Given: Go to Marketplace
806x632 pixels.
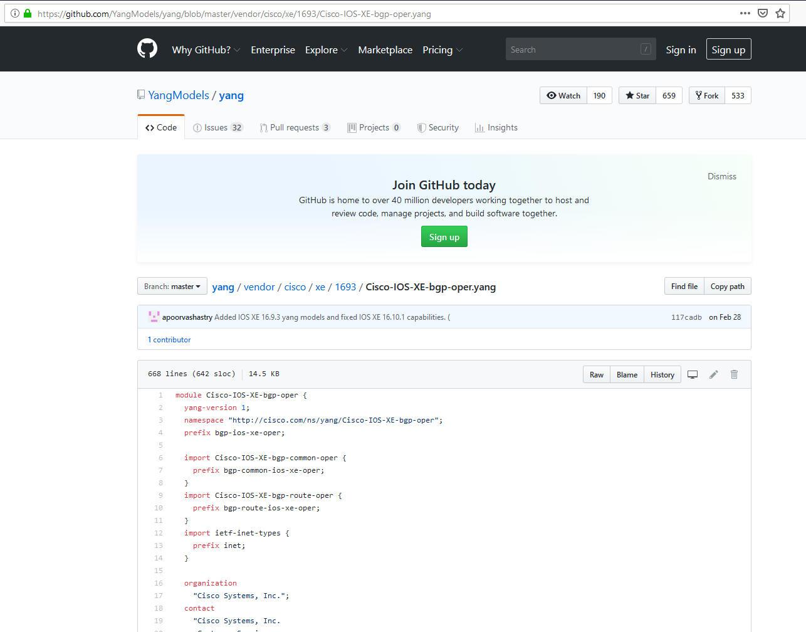Looking at the screenshot, I should pos(385,50).
